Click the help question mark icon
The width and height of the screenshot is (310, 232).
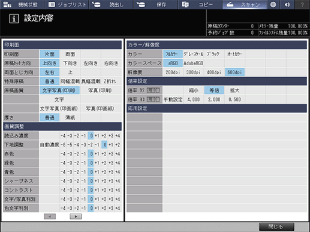click(302, 4)
